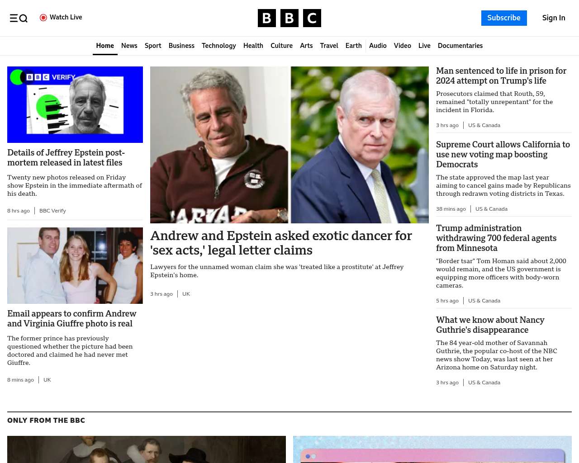Select the Home tab in navigation
Screen dimensions: 579x463
point(105,46)
